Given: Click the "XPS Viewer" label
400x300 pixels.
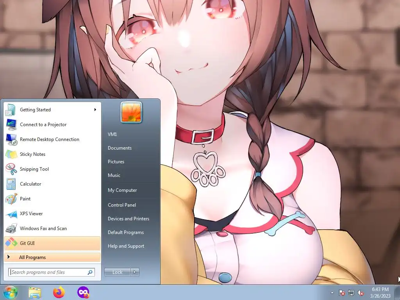Looking at the screenshot, I should (x=31, y=214).
